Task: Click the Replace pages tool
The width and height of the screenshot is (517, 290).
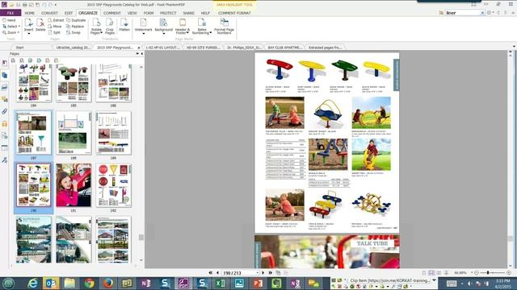Action: point(75,27)
